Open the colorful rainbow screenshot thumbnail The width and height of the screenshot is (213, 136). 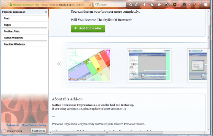[x=89, y=65]
